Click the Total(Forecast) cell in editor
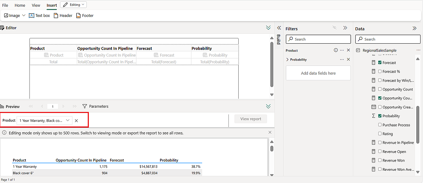The width and height of the screenshot is (423, 183). [x=164, y=62]
